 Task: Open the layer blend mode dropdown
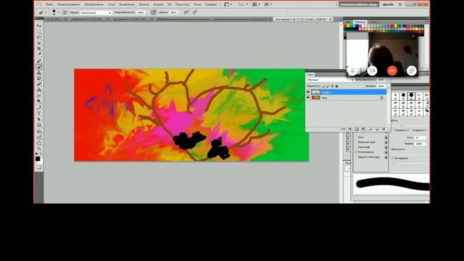point(330,80)
